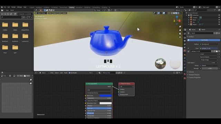Click the file browser path field
This screenshot has width=221, height=124.
(25, 14)
